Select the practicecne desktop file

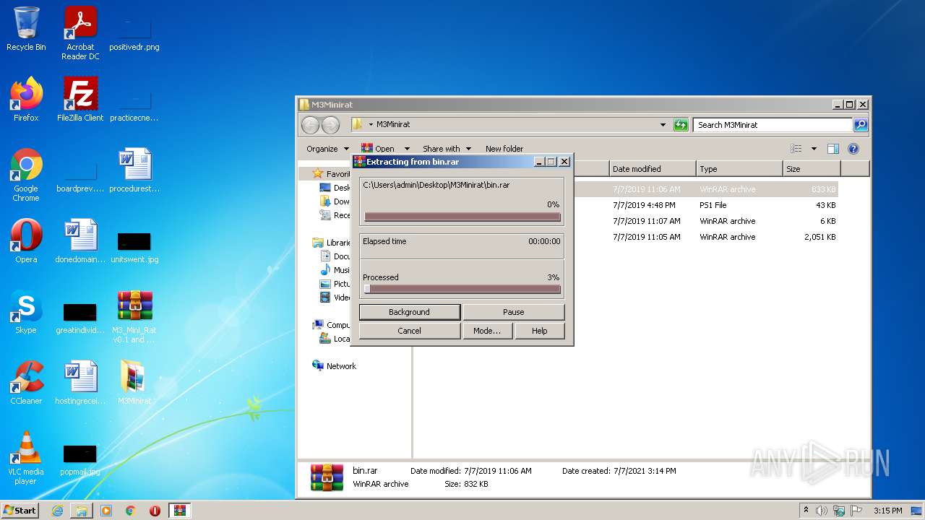(x=134, y=105)
